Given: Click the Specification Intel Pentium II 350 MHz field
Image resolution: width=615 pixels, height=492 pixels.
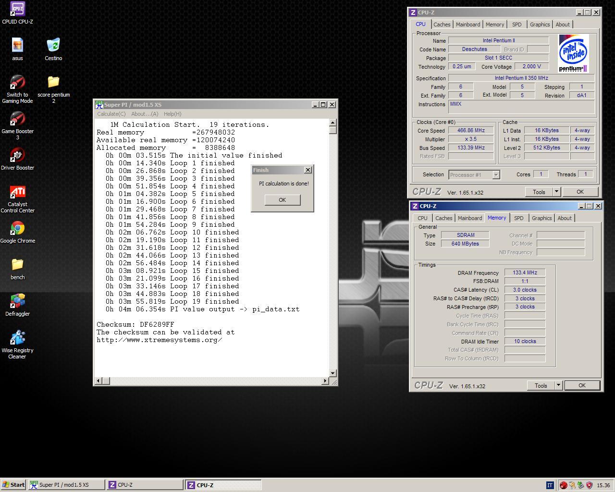Looking at the screenshot, I should point(521,78).
